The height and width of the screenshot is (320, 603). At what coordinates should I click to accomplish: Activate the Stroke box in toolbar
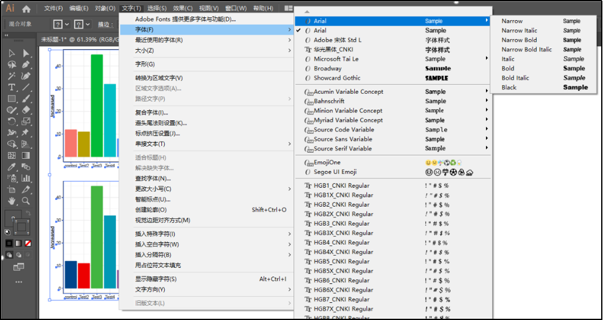[x=21, y=227]
